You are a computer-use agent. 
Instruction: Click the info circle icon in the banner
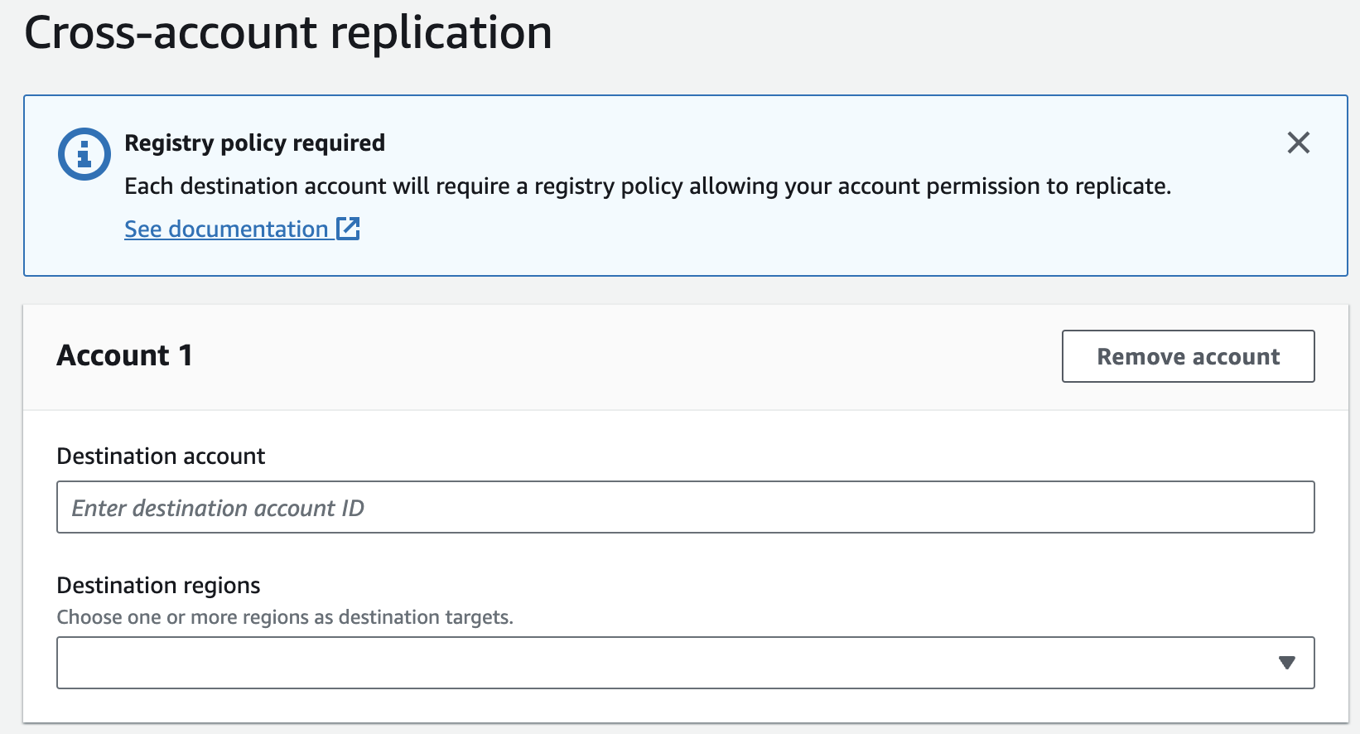click(x=84, y=154)
